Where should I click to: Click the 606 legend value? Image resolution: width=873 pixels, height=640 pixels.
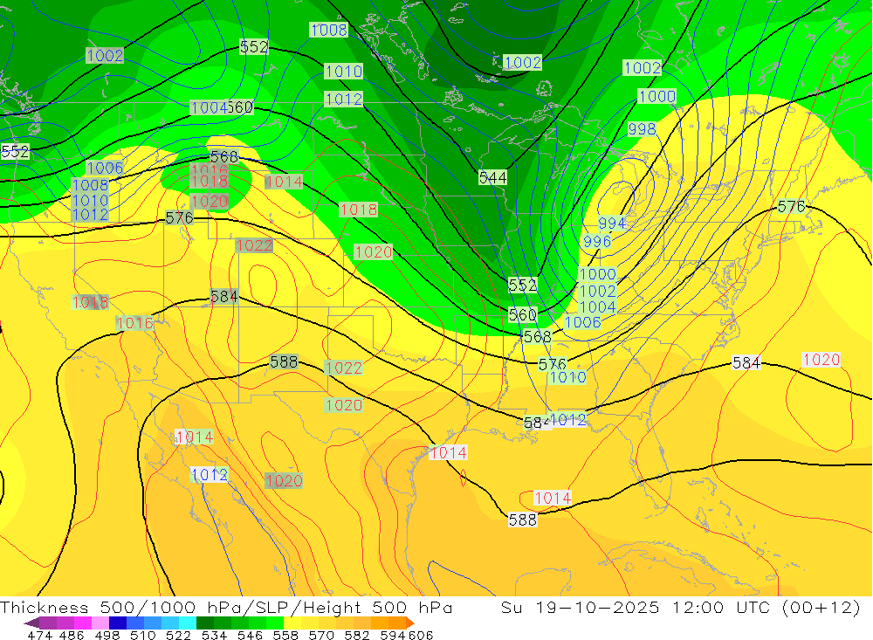pyautogui.click(x=421, y=635)
